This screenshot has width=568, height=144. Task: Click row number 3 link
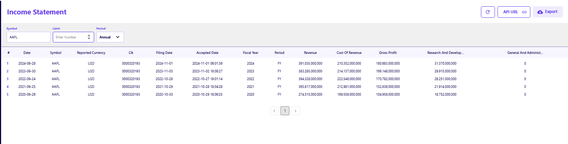coord(8,79)
